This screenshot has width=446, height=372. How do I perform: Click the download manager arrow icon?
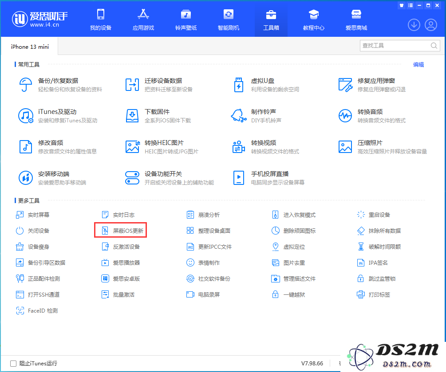coord(414,25)
